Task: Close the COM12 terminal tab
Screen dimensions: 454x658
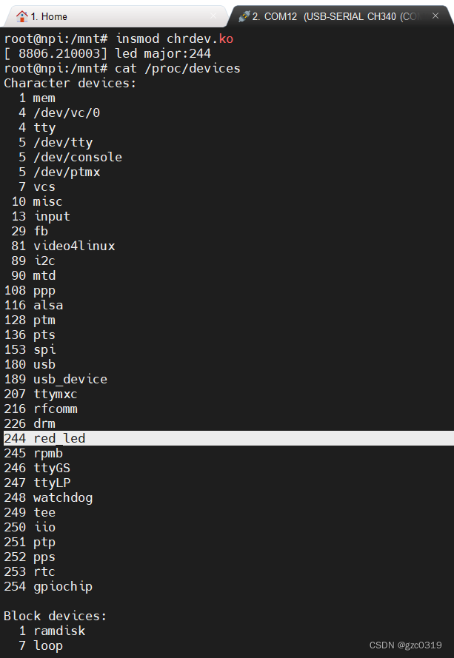Action: [435, 13]
